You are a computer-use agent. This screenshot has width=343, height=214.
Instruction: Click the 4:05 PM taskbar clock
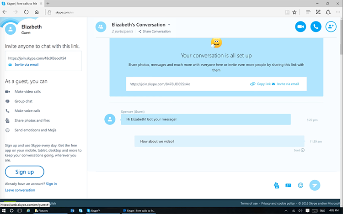coord(334,210)
